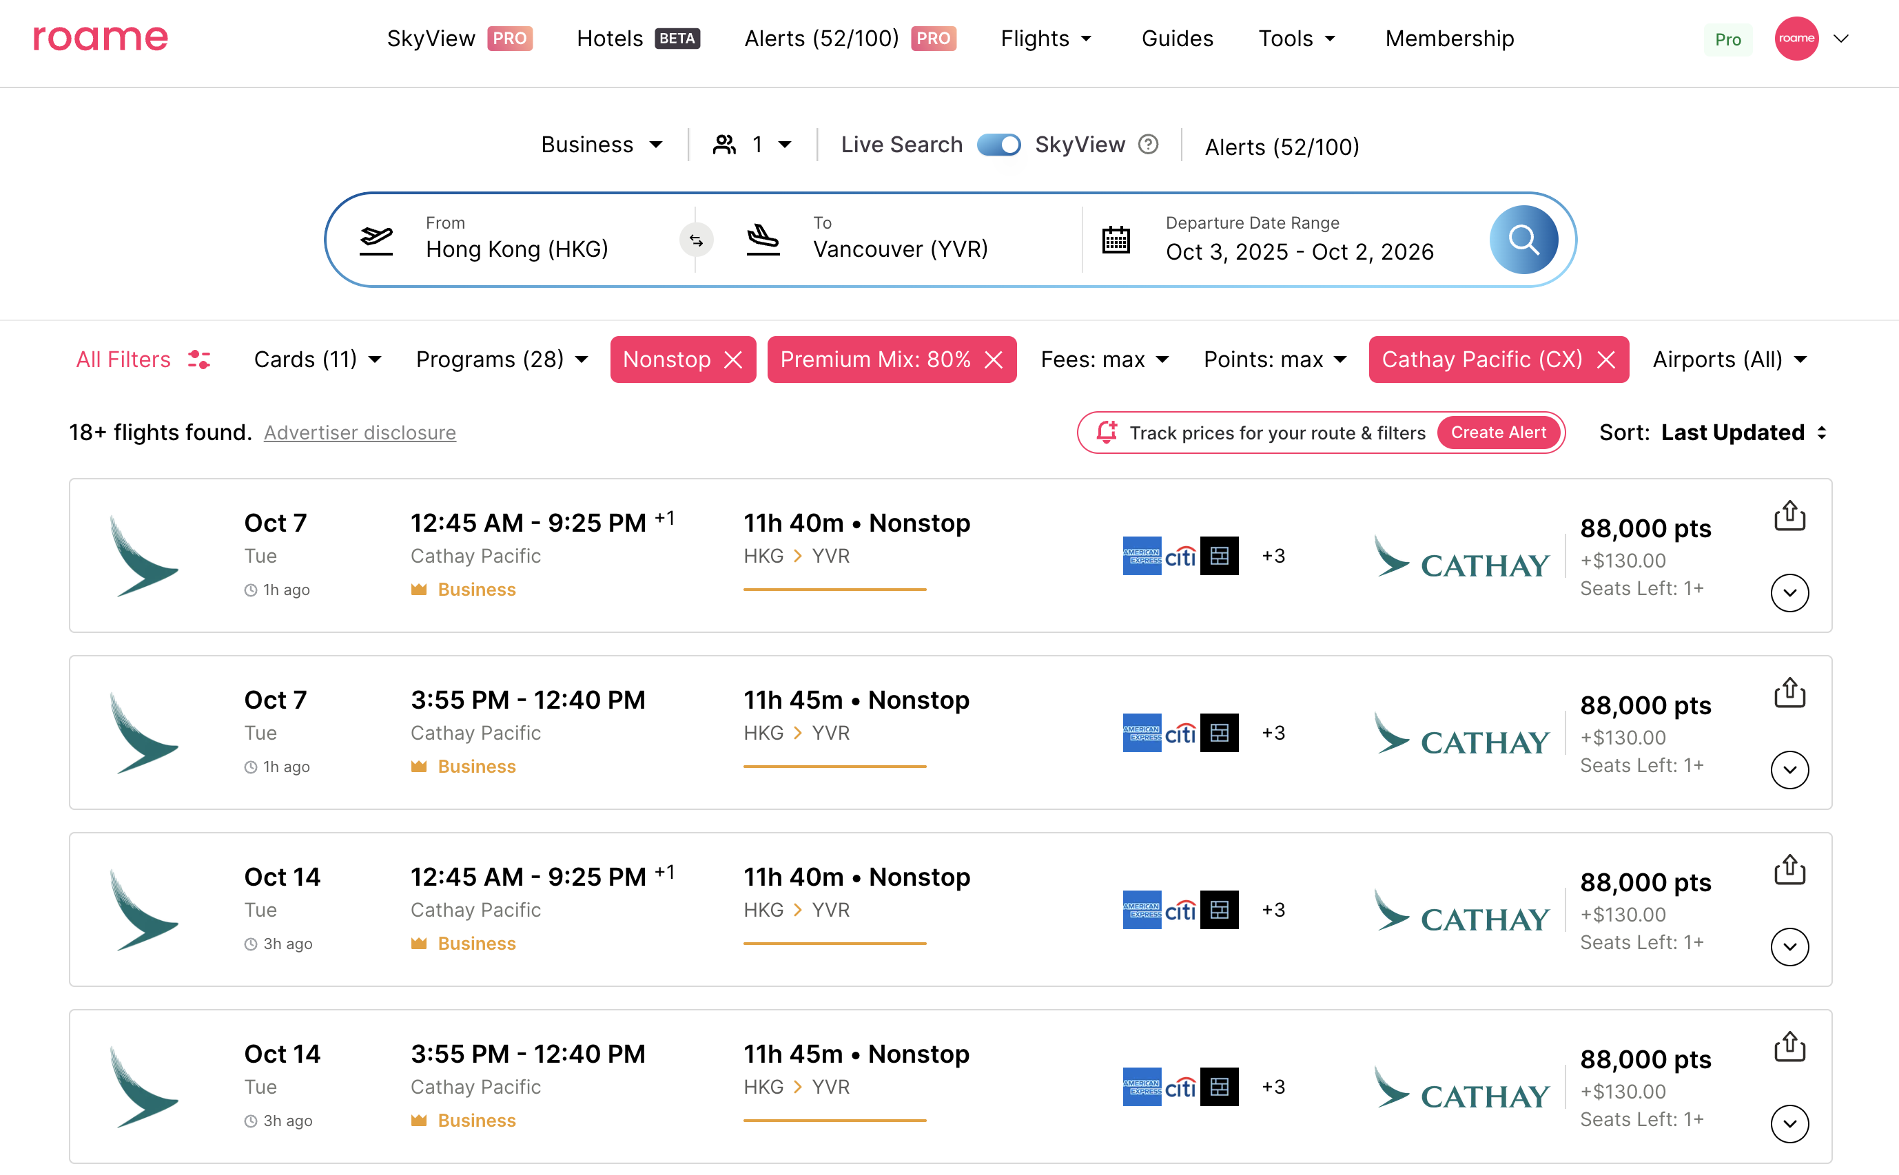This screenshot has height=1175, width=1899.
Task: Share the Oct 14 12:45 AM flight
Action: point(1789,870)
